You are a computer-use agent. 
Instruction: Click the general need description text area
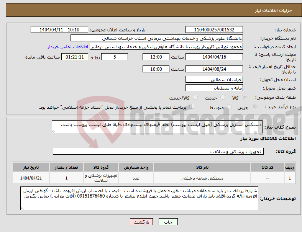point(157,127)
